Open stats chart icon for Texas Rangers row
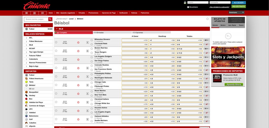 click(206, 53)
